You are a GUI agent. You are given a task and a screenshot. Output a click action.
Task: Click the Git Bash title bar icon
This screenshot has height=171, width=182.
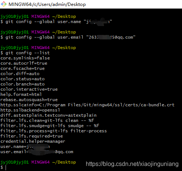tap(4, 4)
